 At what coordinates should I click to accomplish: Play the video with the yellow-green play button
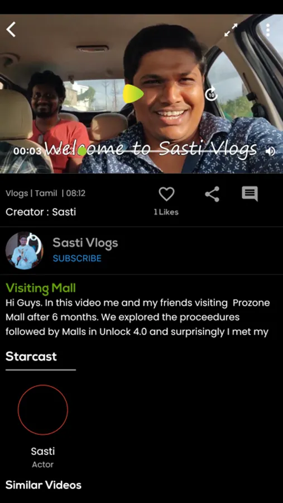tap(133, 94)
